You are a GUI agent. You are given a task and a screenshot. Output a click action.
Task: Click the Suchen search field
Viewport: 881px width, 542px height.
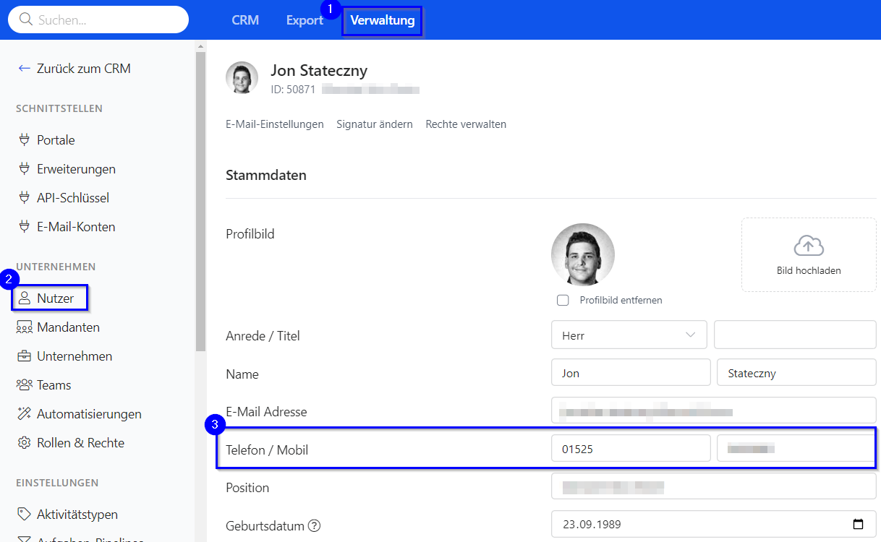pyautogui.click(x=98, y=20)
